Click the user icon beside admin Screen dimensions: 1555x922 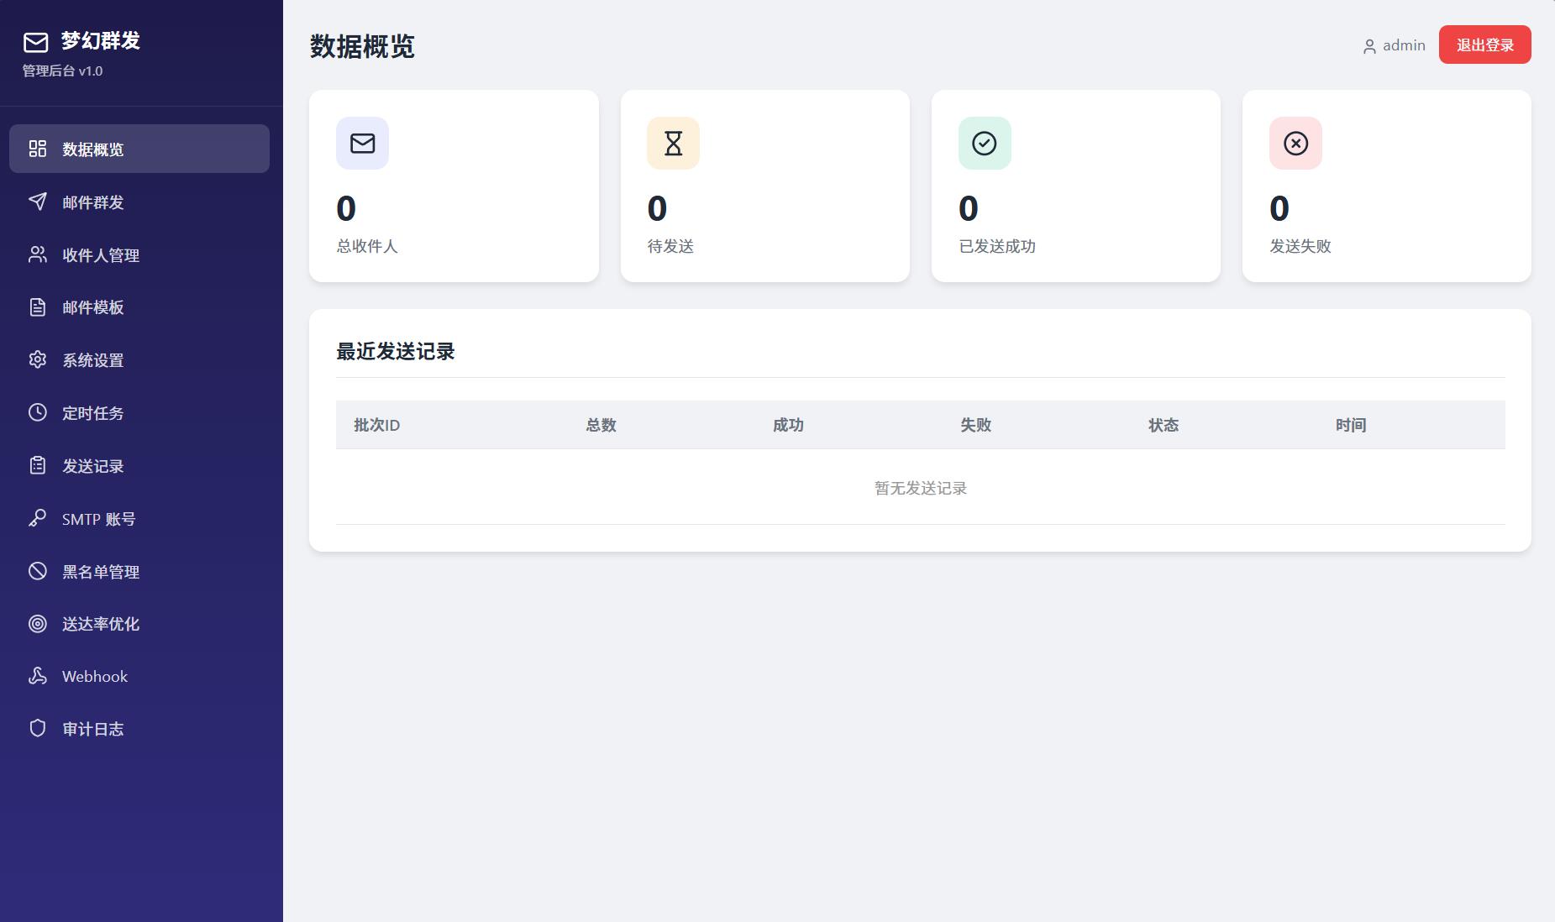(1369, 46)
